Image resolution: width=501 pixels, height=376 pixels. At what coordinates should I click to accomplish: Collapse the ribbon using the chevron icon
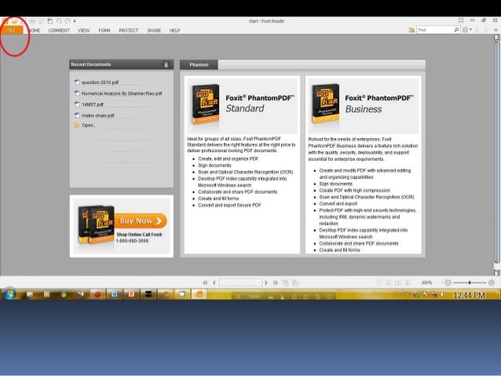pyautogui.click(x=496, y=30)
